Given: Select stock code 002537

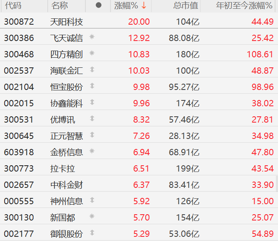Looking at the screenshot, I should pos(19,71).
